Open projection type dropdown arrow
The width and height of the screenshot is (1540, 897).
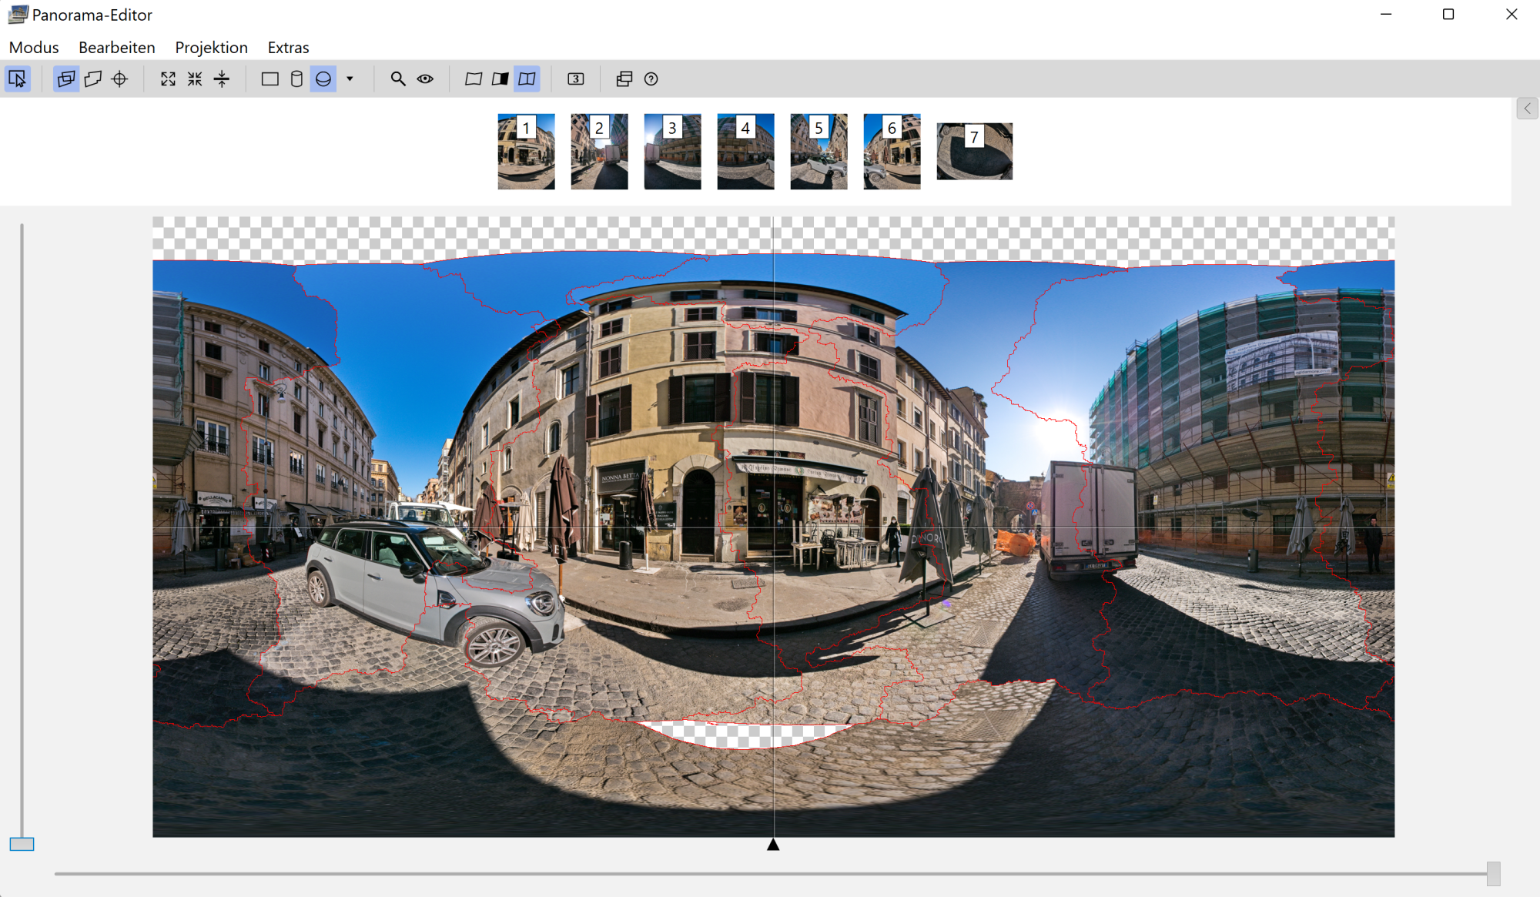350,79
